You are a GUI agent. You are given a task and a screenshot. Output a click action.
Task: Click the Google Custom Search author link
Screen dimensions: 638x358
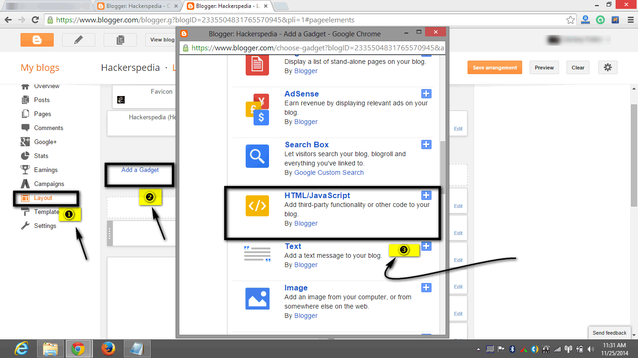pos(329,172)
